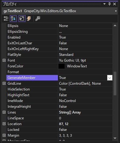The image size is (120, 143).
Task: Expand the Margin property
Action: (4, 135)
